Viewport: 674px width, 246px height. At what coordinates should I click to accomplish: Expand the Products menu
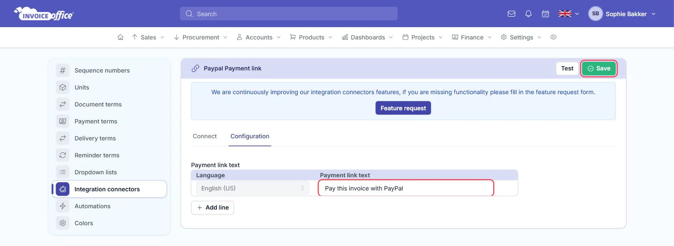click(311, 37)
